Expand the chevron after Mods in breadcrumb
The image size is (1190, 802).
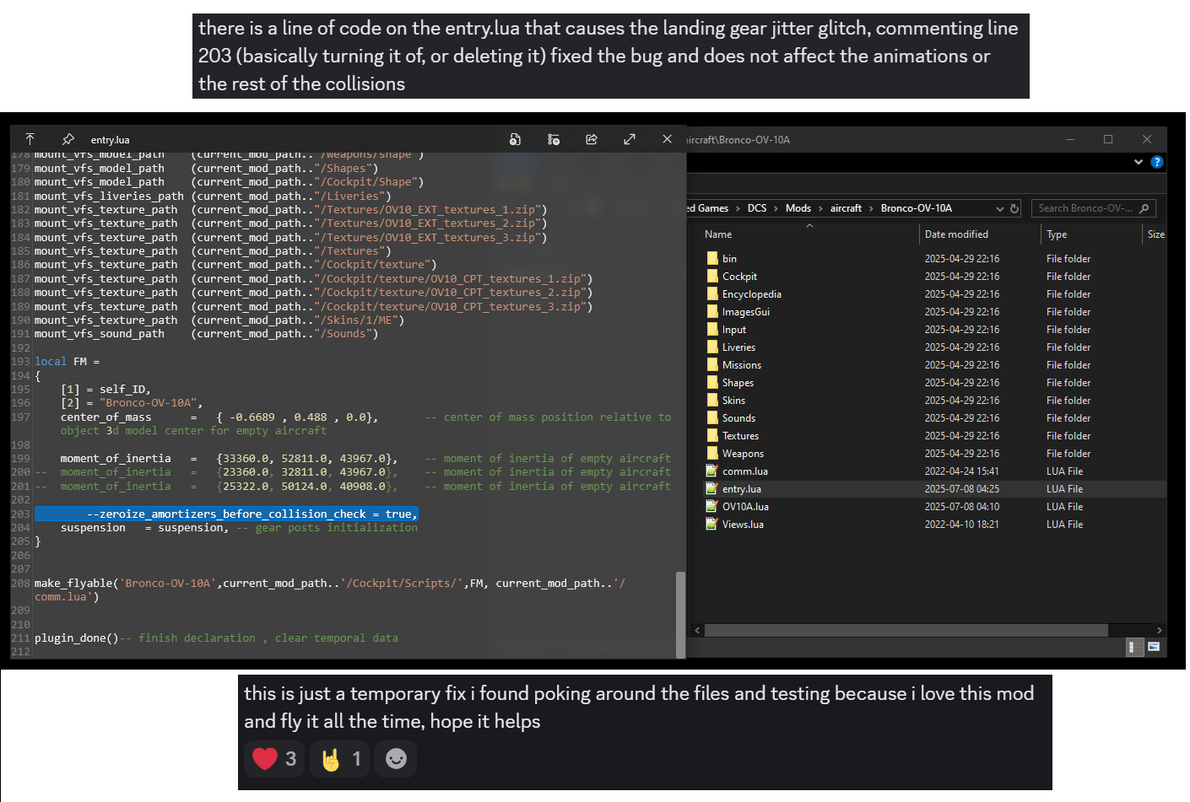pos(820,208)
